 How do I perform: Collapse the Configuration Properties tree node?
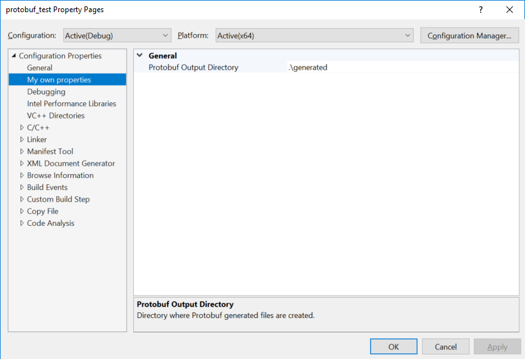tap(13, 56)
